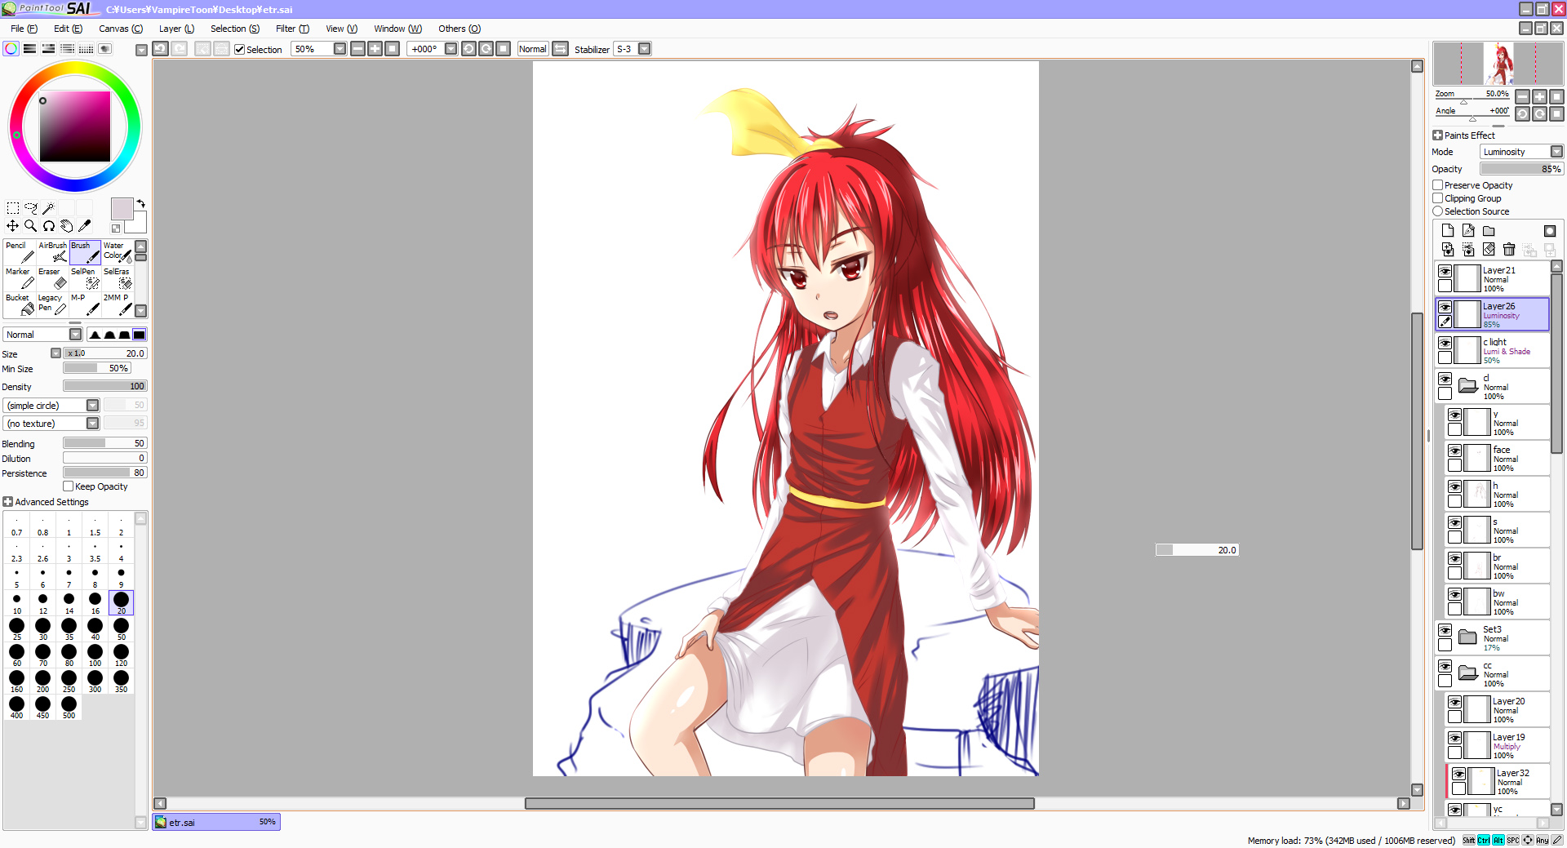Toggle visibility of Layer20
Screen dimensions: 1567x848
click(x=1455, y=702)
